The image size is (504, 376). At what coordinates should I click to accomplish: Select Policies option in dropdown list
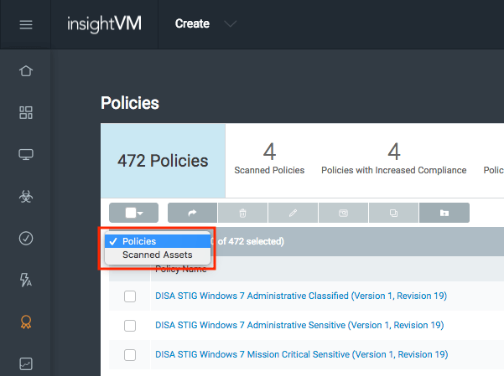(x=139, y=241)
